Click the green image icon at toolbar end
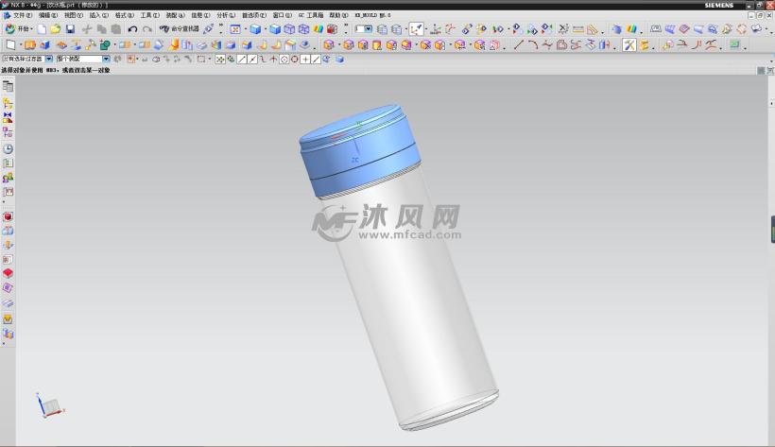775x447 pixels. point(734,45)
